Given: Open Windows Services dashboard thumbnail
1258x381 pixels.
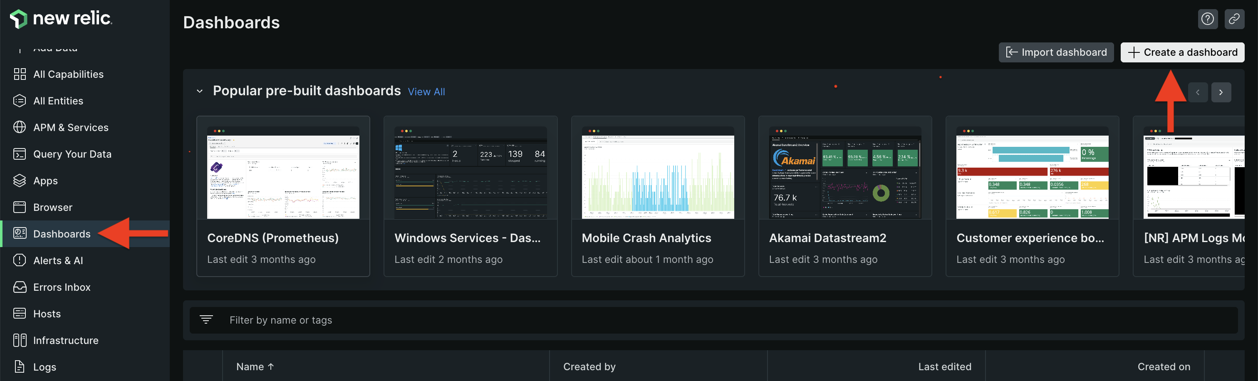Looking at the screenshot, I should point(470,173).
